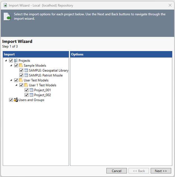Click the Next >> button
Image resolution: width=175 pixels, height=177 pixels.
161,171
